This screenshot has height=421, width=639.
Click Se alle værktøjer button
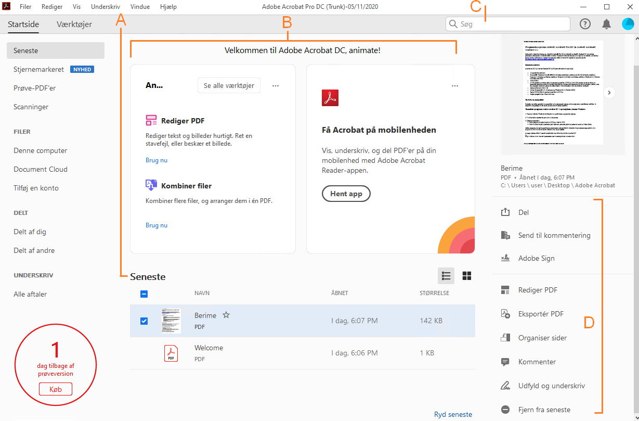(229, 86)
